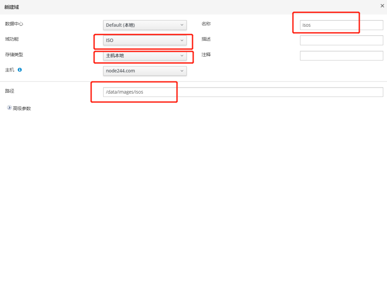
Task: Open the 域功能 dropdown showing ISO
Action: click(145, 40)
